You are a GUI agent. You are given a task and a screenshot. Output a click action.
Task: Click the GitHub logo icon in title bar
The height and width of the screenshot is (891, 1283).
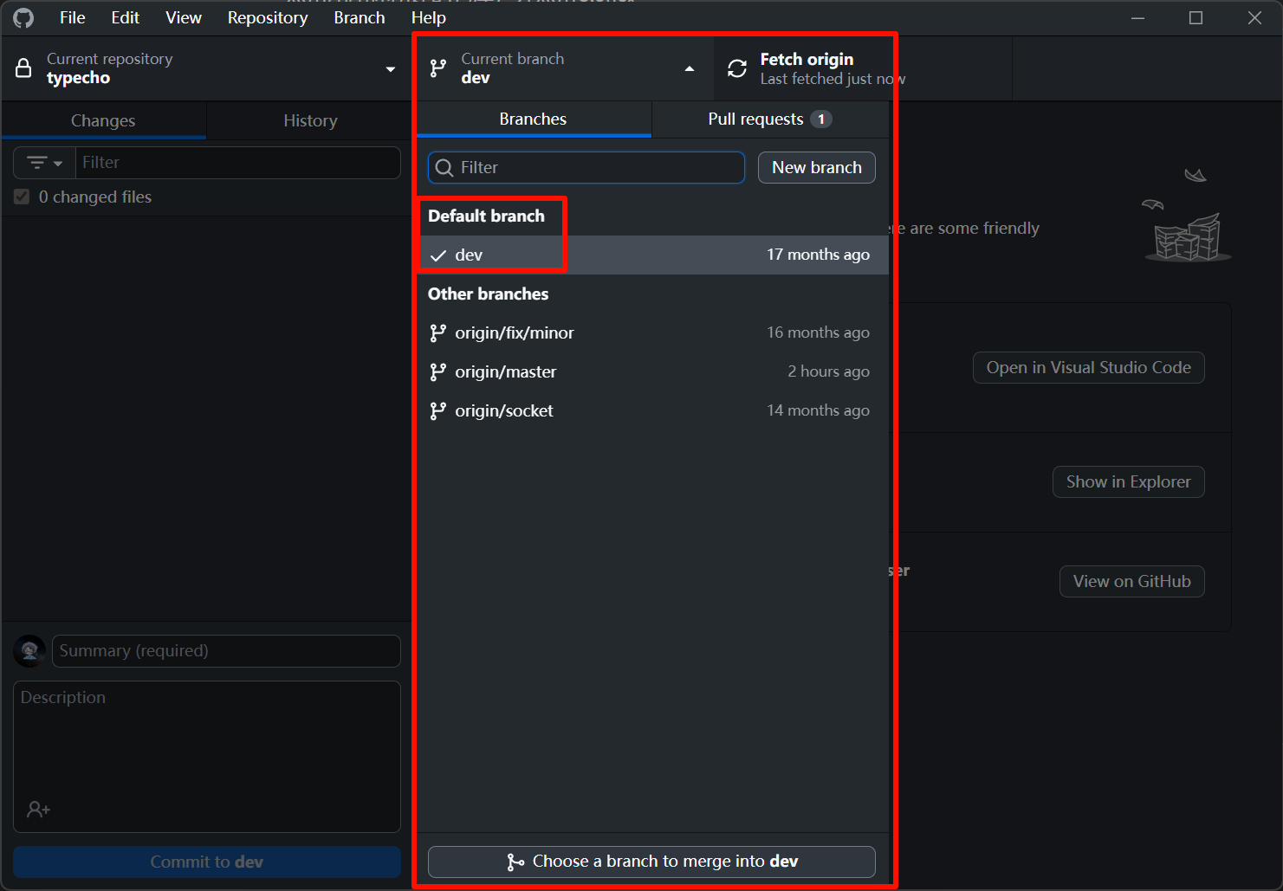(x=23, y=18)
